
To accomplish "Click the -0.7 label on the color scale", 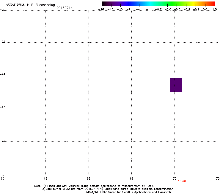I will [158, 10].
